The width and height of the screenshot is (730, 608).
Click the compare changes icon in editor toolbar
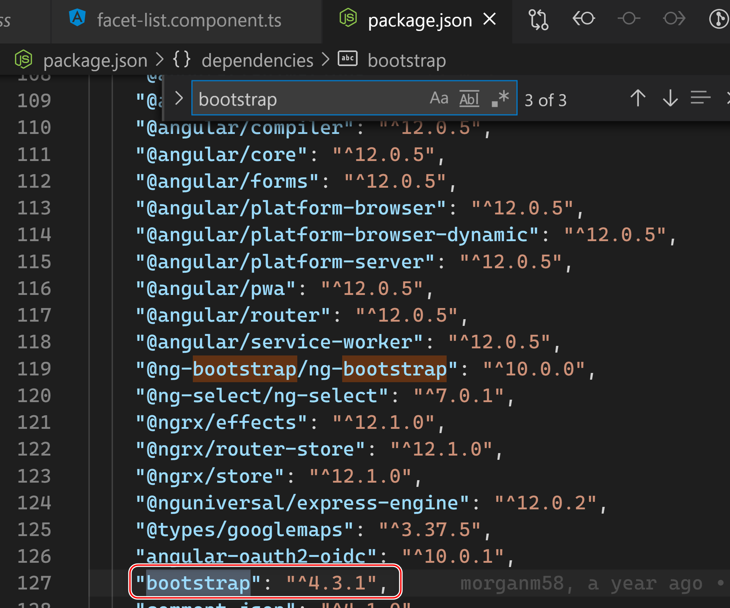[538, 20]
